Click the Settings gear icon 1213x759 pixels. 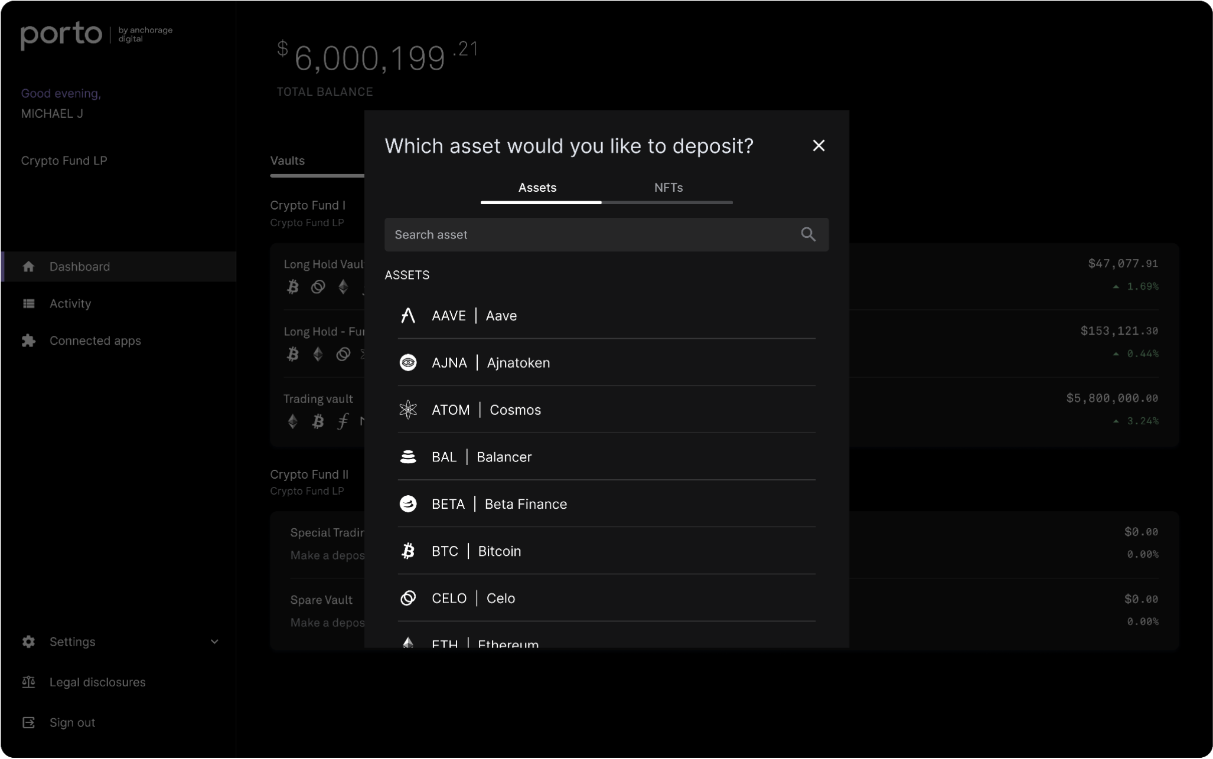[x=28, y=642]
